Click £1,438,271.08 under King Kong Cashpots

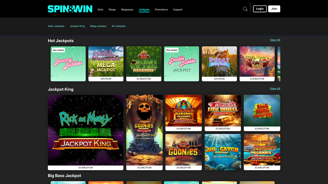point(262,129)
